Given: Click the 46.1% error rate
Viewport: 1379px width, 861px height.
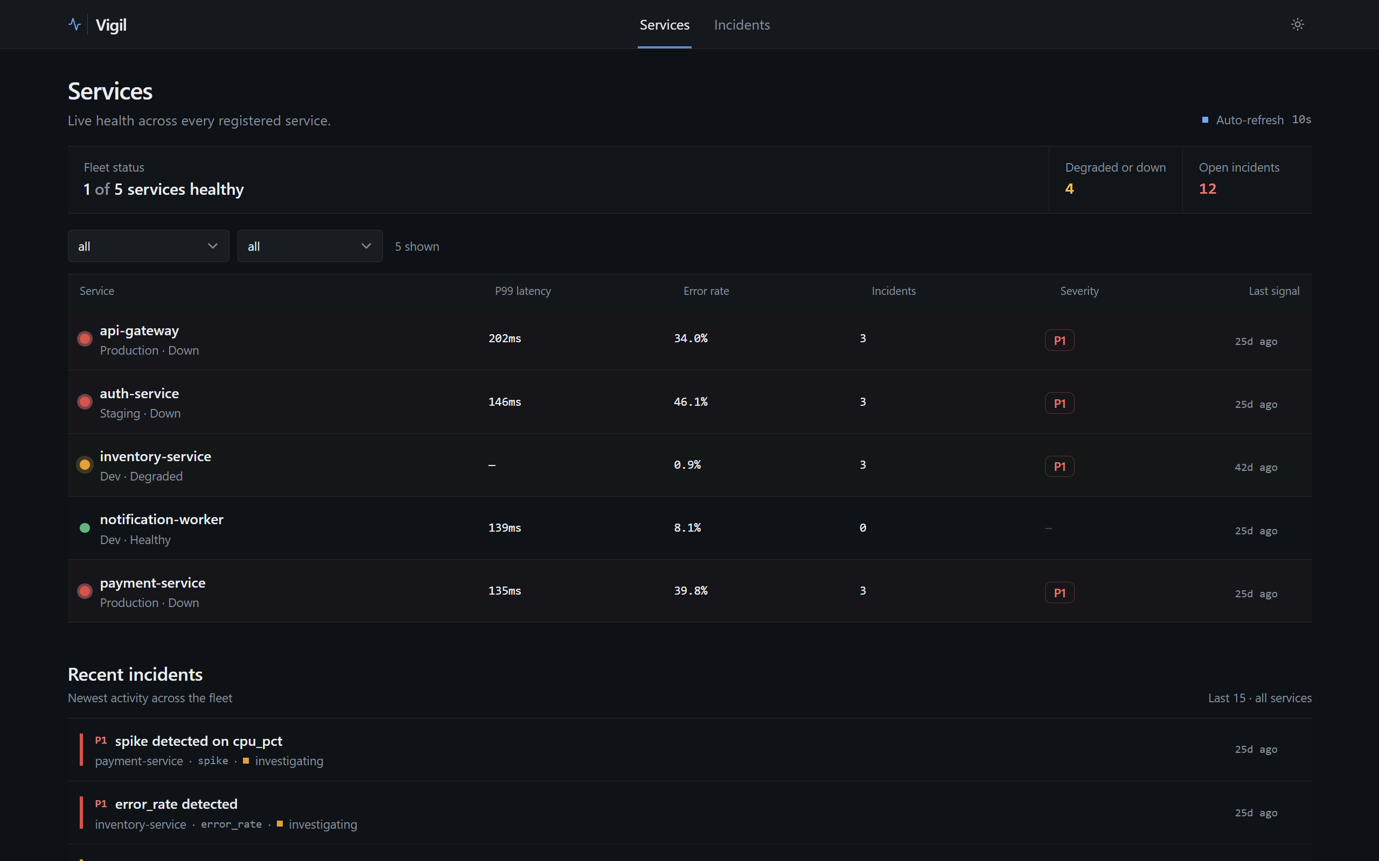Looking at the screenshot, I should [x=691, y=401].
